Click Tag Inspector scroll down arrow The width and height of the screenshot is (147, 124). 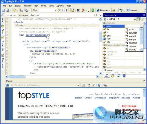click(145, 69)
